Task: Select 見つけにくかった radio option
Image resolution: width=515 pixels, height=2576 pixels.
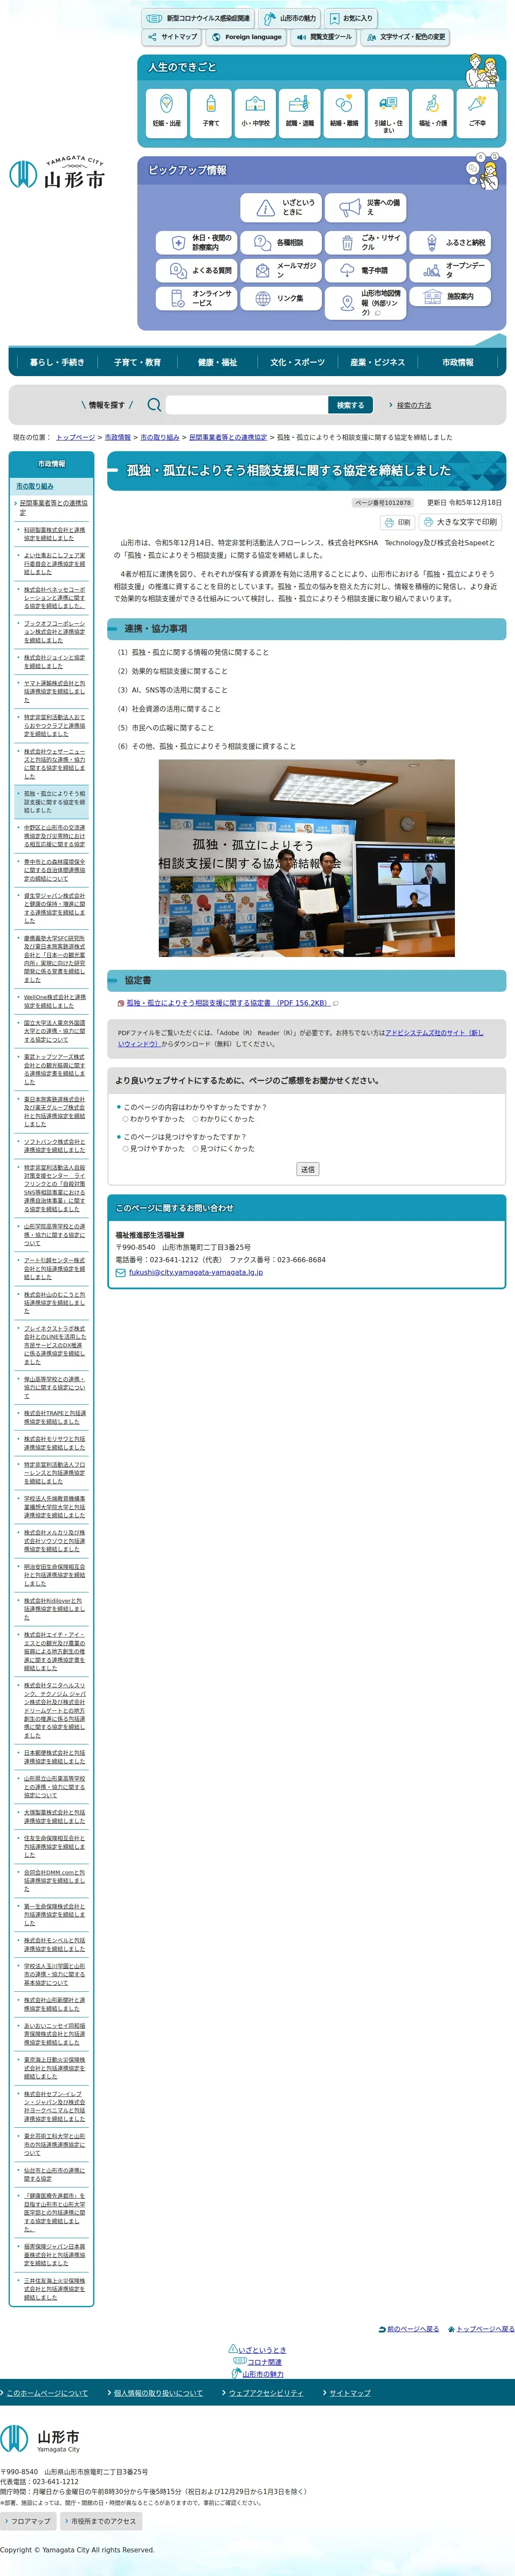Action: (196, 1149)
